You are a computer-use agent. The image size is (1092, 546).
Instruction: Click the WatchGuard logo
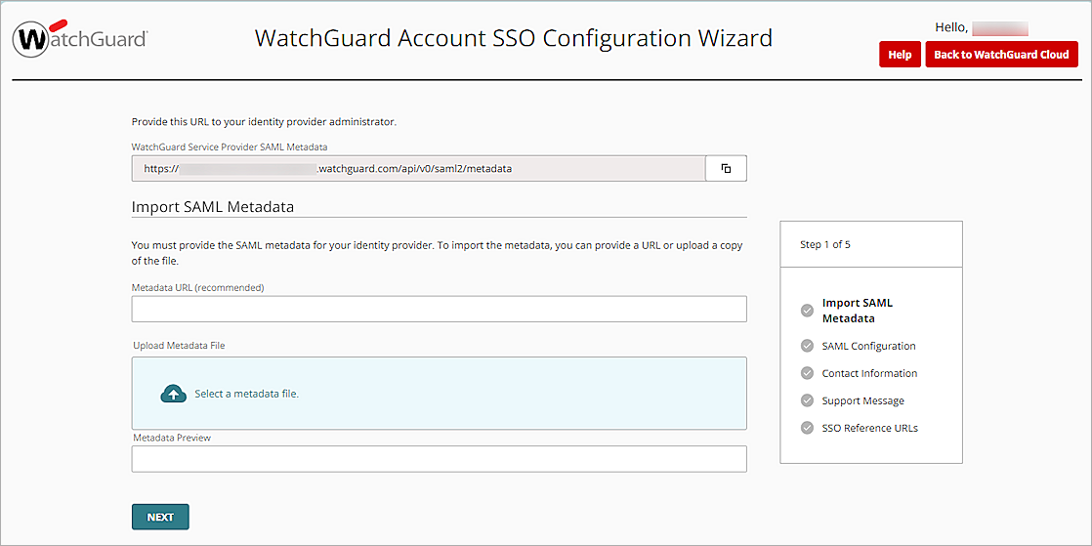click(x=79, y=39)
